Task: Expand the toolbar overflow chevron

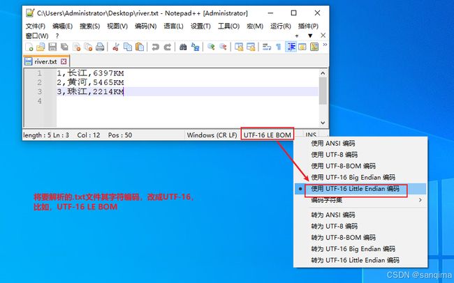Action: point(325,45)
